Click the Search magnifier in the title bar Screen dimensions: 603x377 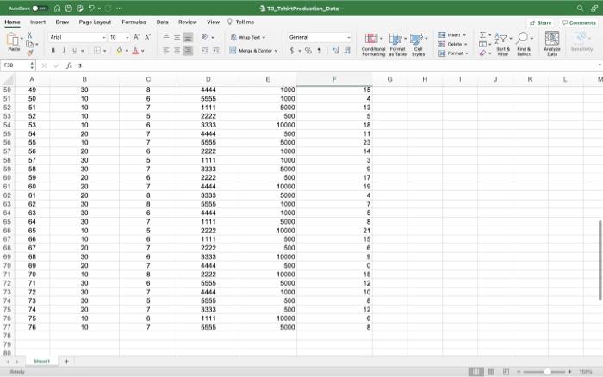coord(580,8)
